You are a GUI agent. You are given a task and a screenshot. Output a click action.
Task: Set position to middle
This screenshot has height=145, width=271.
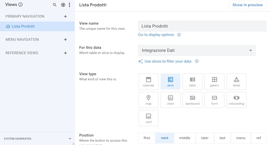185,138
